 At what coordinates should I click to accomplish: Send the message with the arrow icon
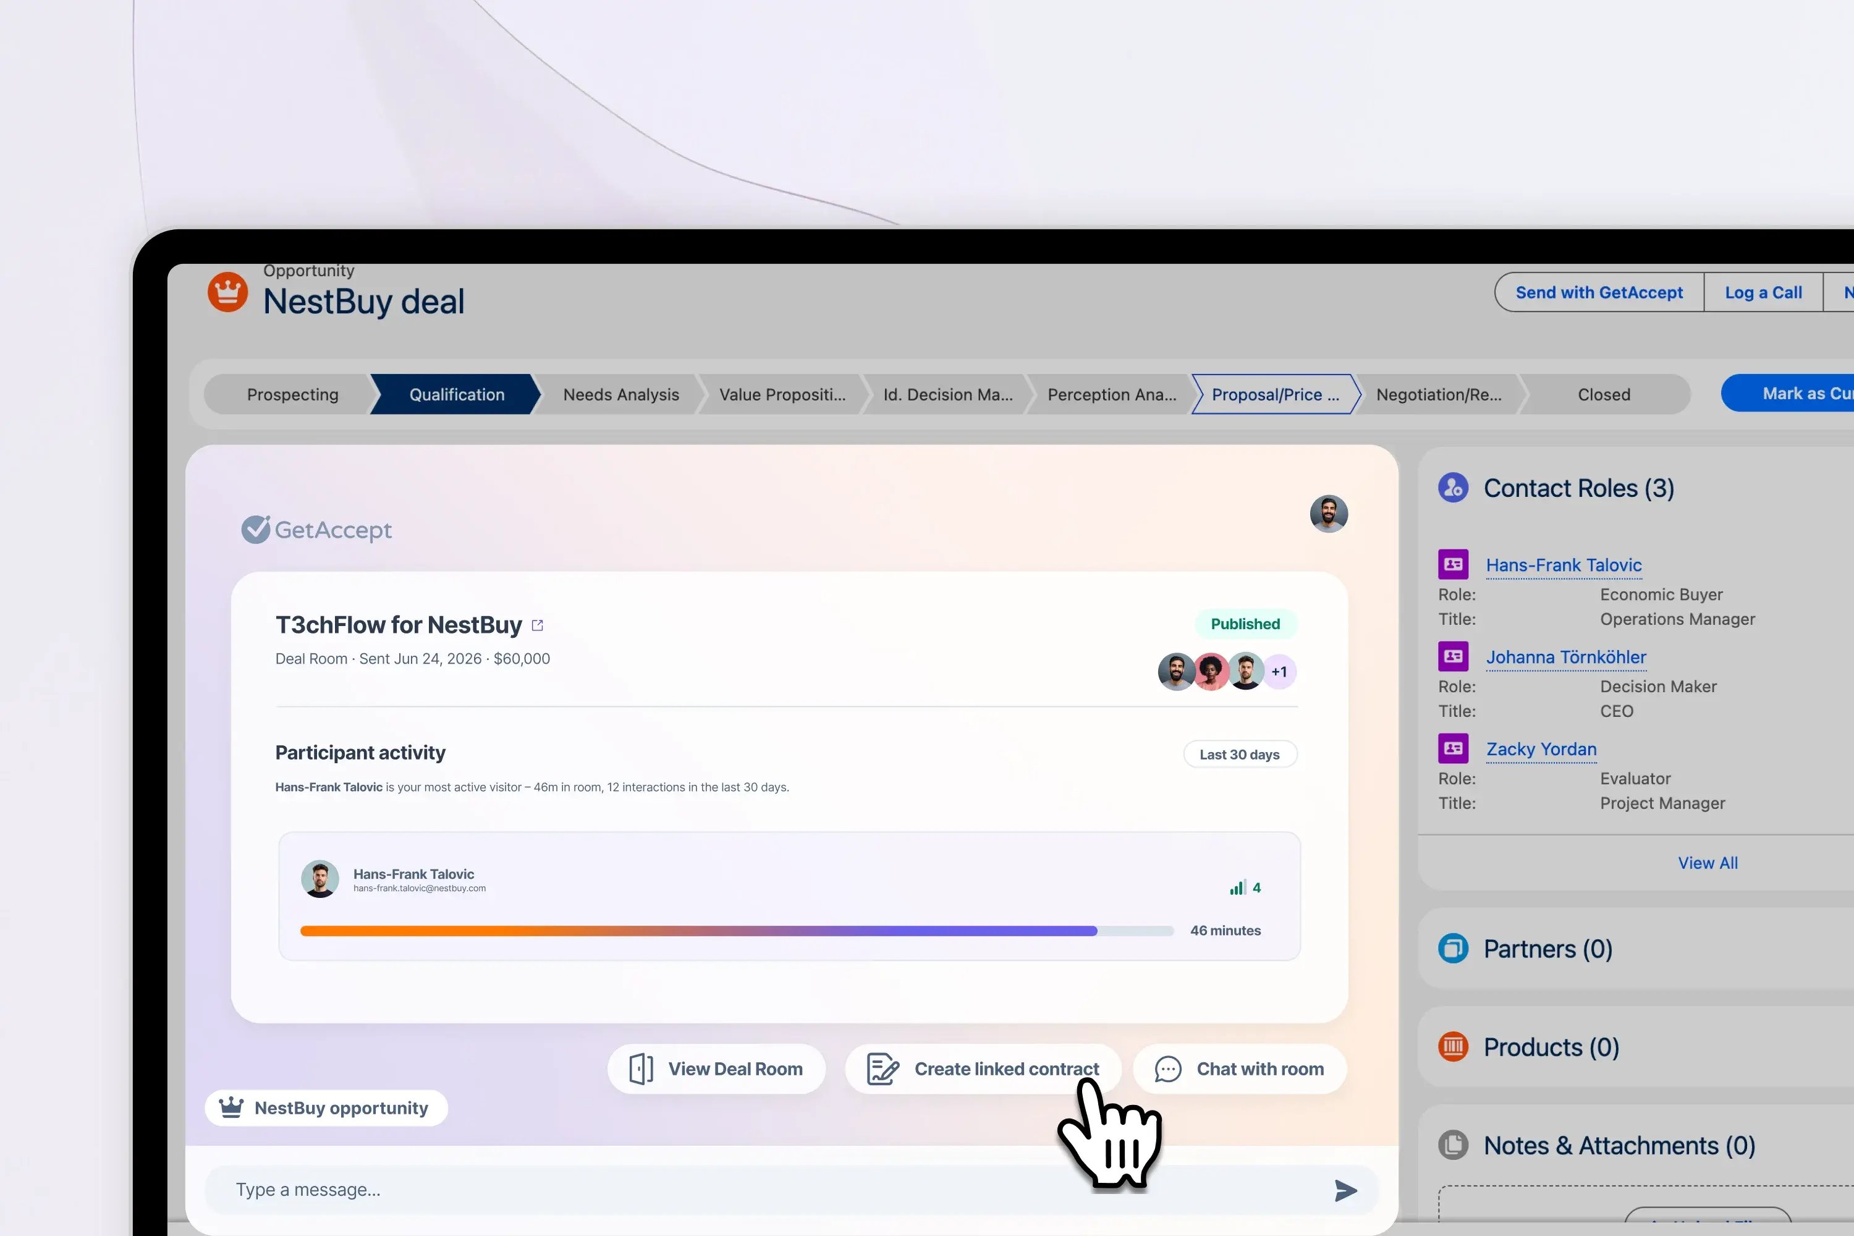(x=1345, y=1190)
